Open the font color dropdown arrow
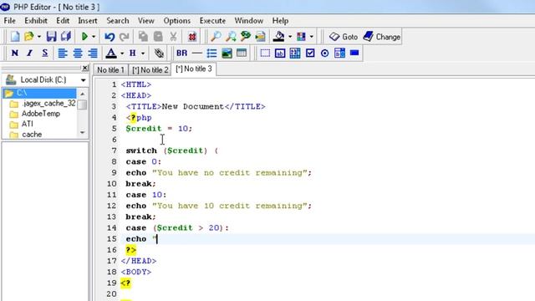535x301 pixels. tap(122, 54)
